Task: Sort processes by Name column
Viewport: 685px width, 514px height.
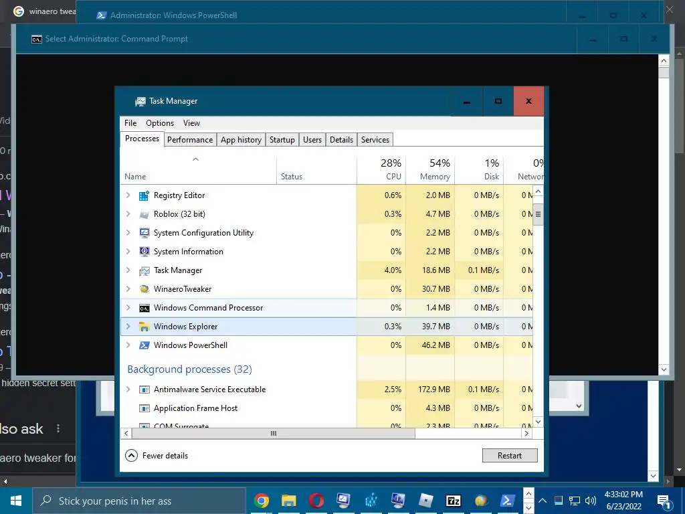Action: [198, 170]
